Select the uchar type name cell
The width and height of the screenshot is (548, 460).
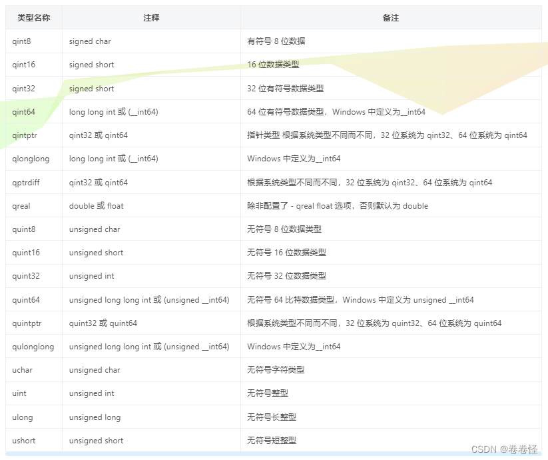click(22, 370)
